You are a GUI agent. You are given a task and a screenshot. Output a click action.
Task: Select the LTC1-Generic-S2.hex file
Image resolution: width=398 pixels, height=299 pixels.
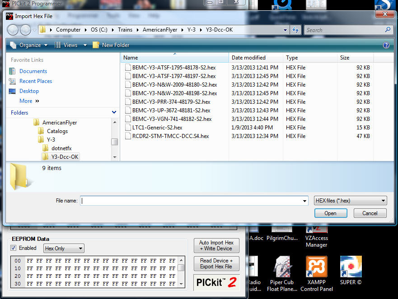157,128
